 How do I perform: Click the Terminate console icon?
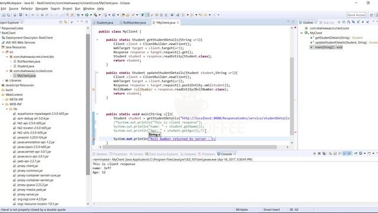click(315, 154)
